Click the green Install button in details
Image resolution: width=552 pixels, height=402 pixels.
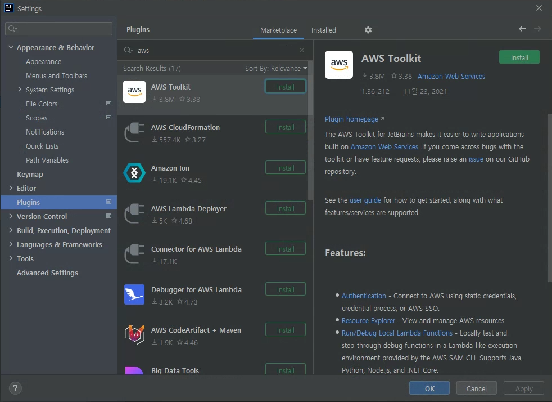click(x=519, y=57)
